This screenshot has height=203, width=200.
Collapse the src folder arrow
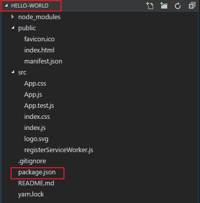[13, 72]
